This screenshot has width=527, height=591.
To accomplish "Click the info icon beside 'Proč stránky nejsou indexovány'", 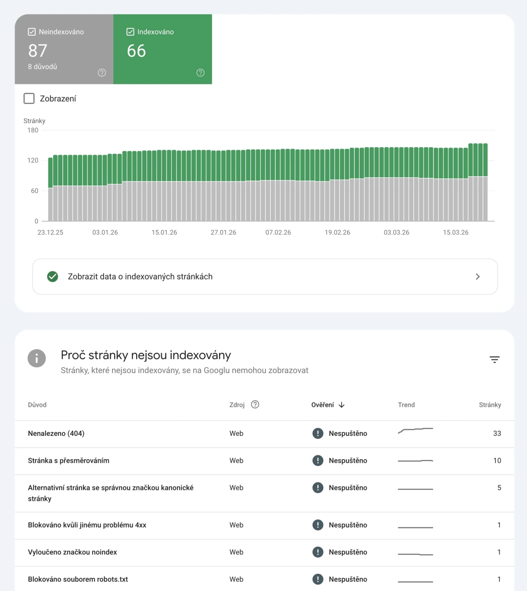I will pyautogui.click(x=36, y=358).
